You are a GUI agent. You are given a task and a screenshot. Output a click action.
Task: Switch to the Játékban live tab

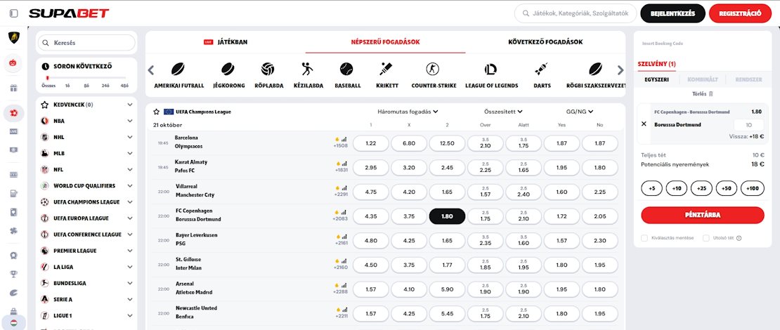point(226,42)
